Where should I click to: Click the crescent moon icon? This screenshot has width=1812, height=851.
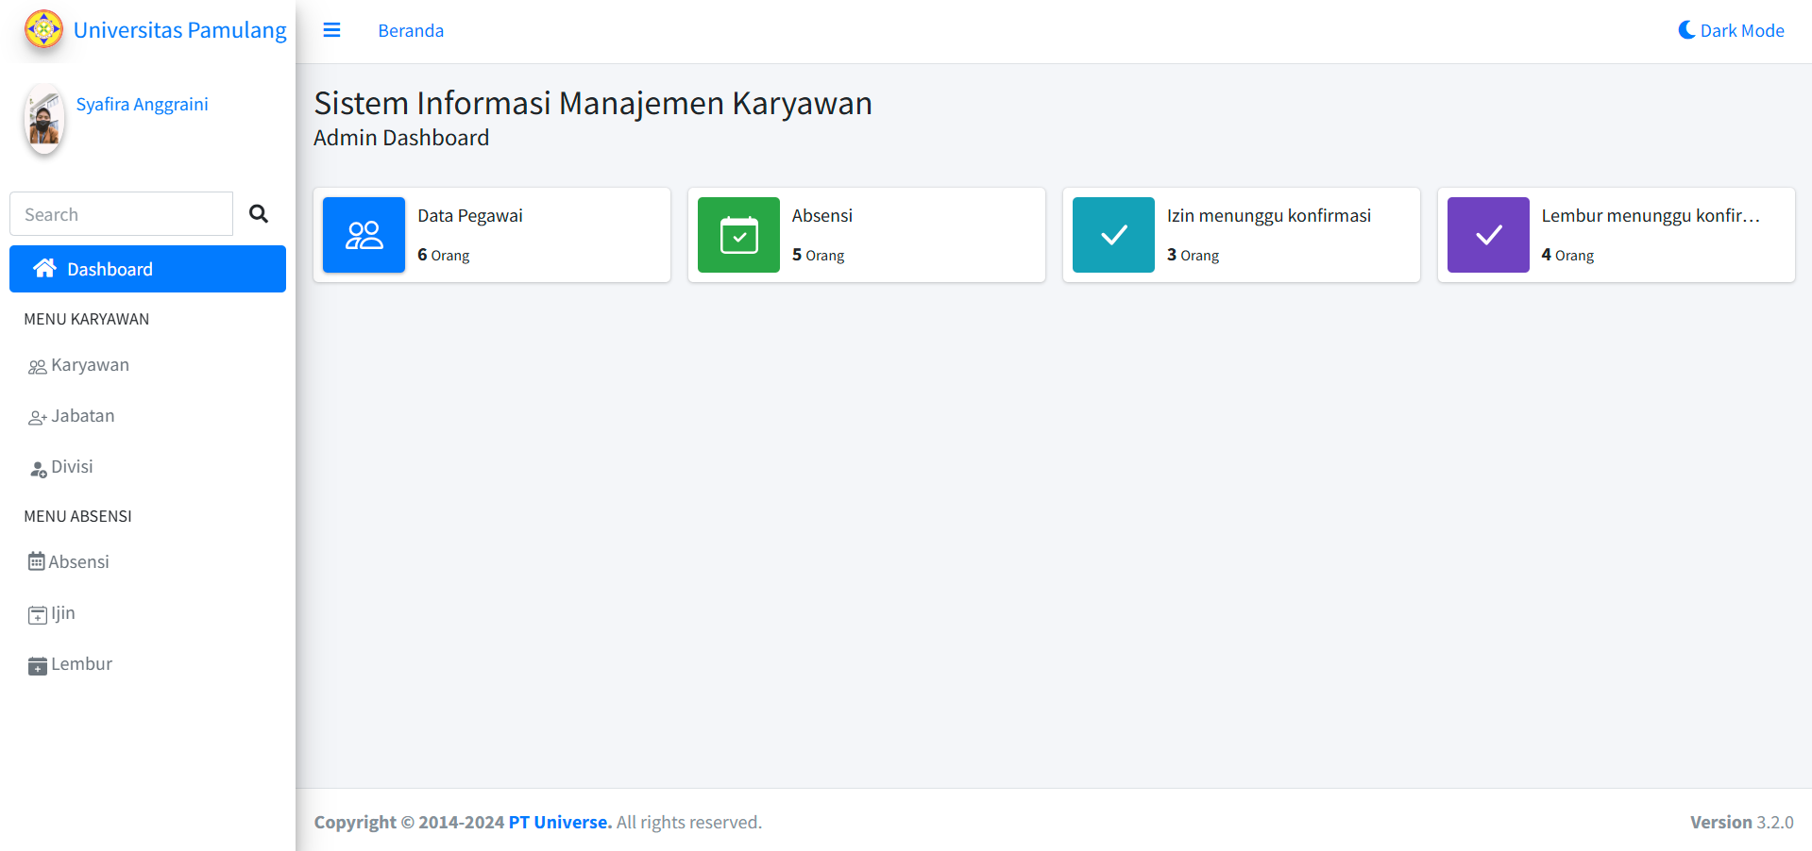coord(1685,30)
